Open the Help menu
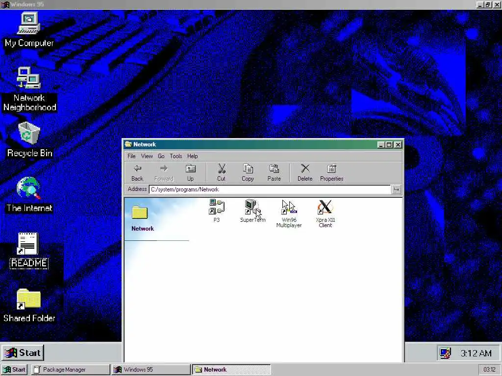 (192, 156)
